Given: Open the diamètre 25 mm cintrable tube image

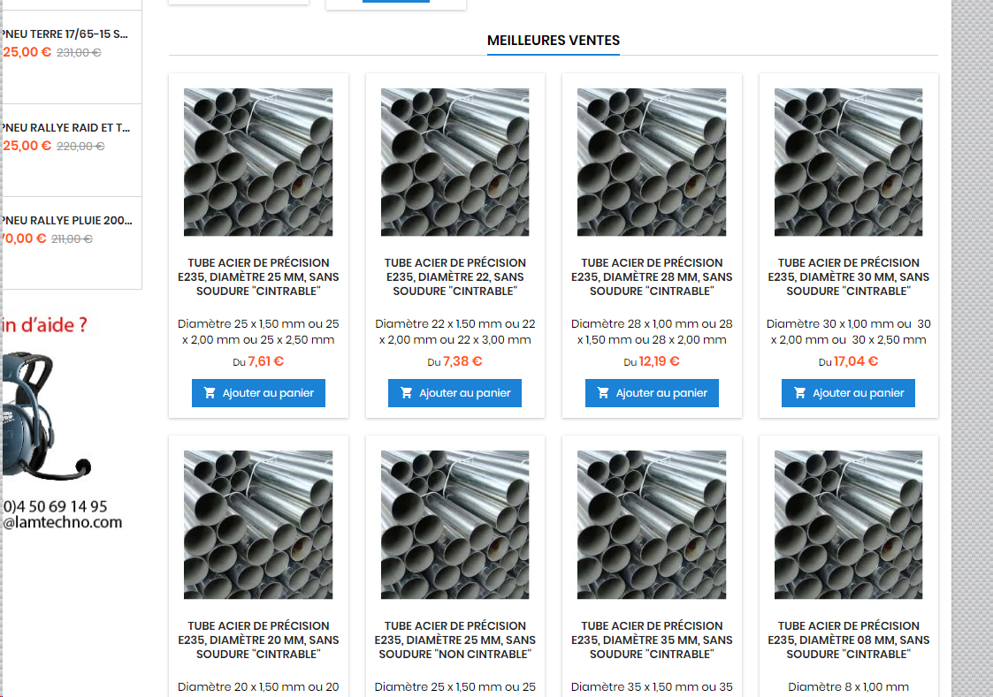Looking at the screenshot, I should [258, 162].
